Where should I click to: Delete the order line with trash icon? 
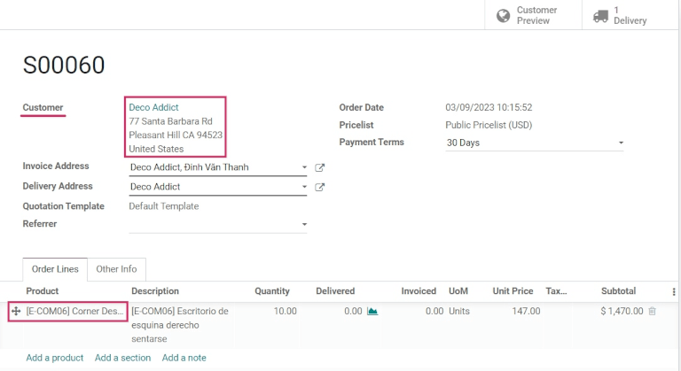click(653, 312)
